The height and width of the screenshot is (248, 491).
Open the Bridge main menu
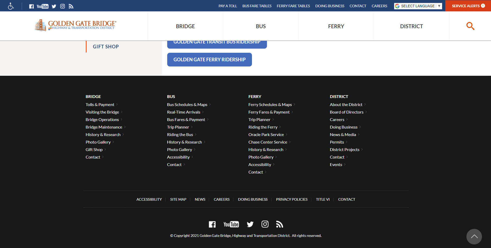[185, 26]
